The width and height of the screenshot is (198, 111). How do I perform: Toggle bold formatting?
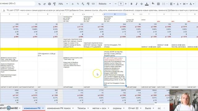click(x=131, y=4)
